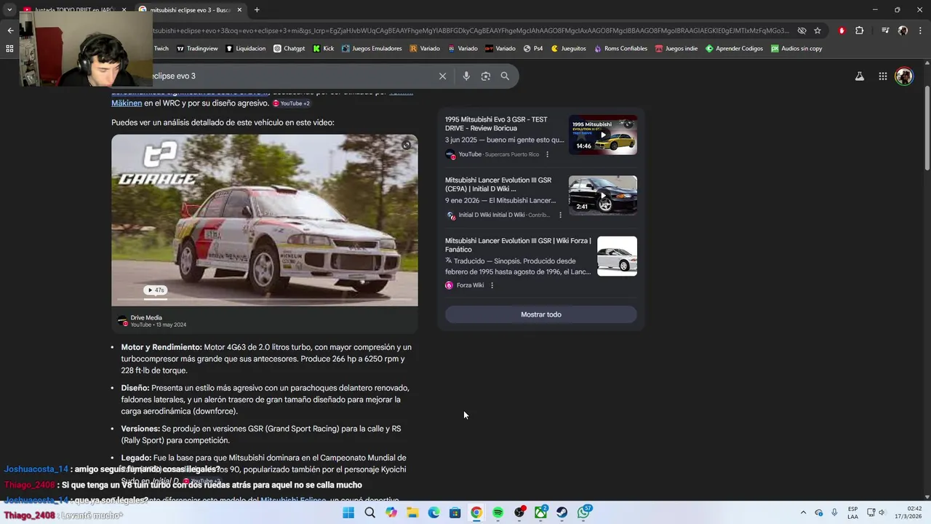931x524 pixels.
Task: Open the Google account avatar
Action: [904, 76]
